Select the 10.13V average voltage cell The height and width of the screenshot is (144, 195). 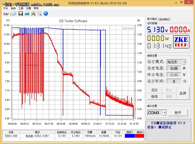tap(118, 136)
